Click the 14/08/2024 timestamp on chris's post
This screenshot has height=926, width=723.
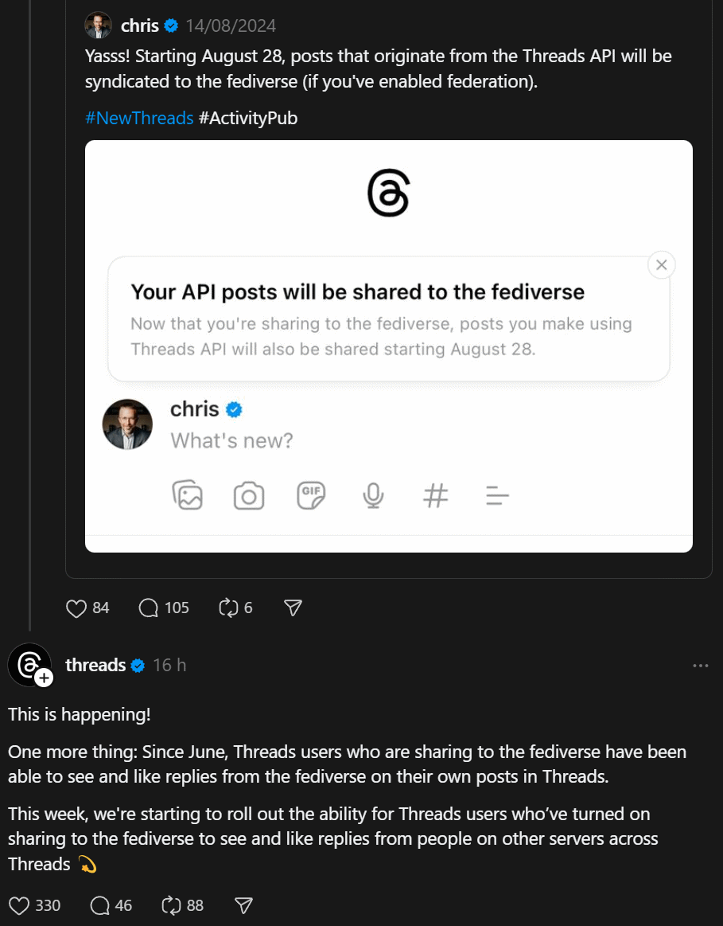coord(230,25)
